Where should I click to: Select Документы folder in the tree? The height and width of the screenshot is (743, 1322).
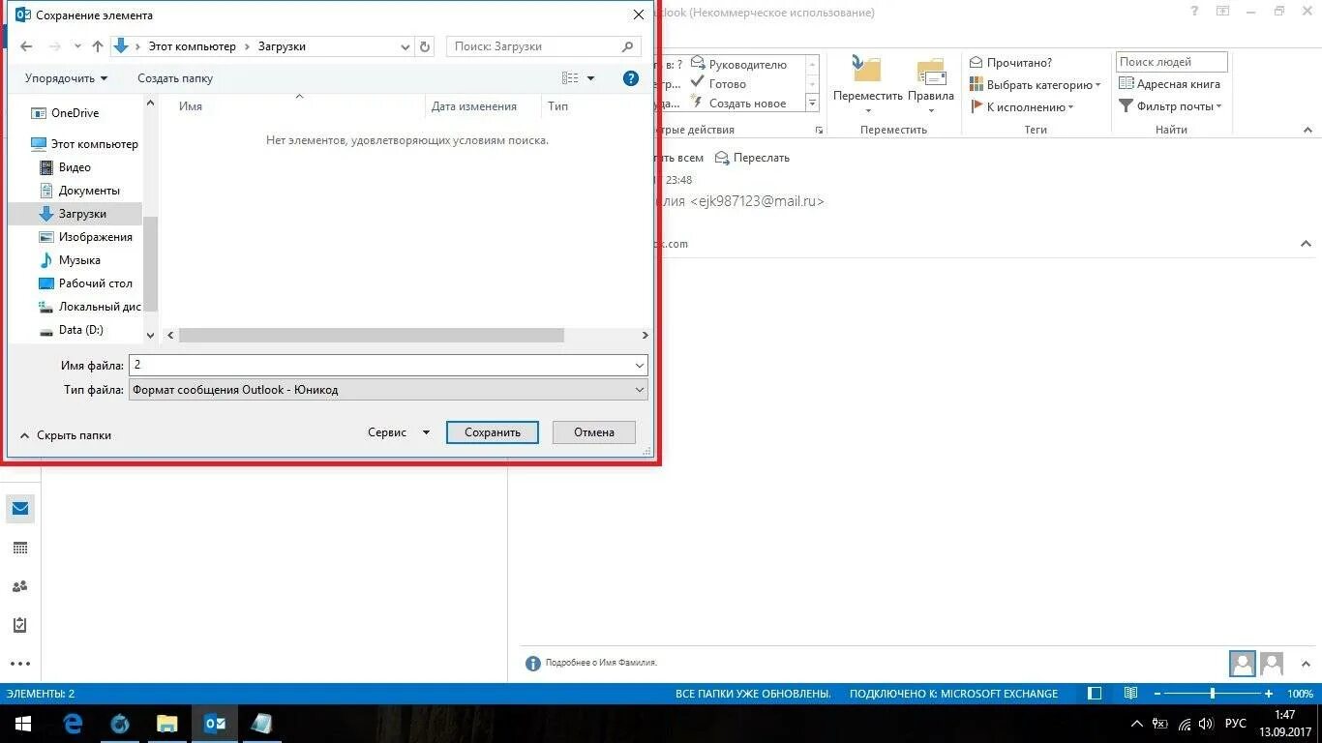[79, 191]
